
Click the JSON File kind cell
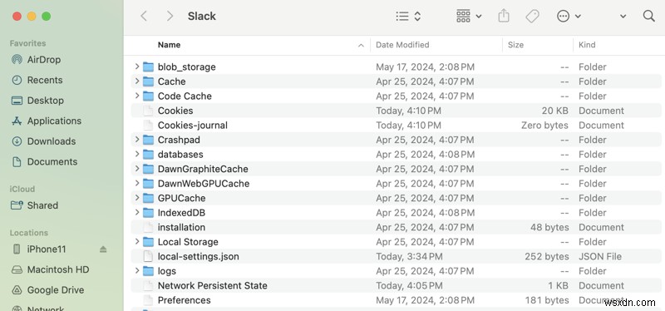click(x=599, y=257)
